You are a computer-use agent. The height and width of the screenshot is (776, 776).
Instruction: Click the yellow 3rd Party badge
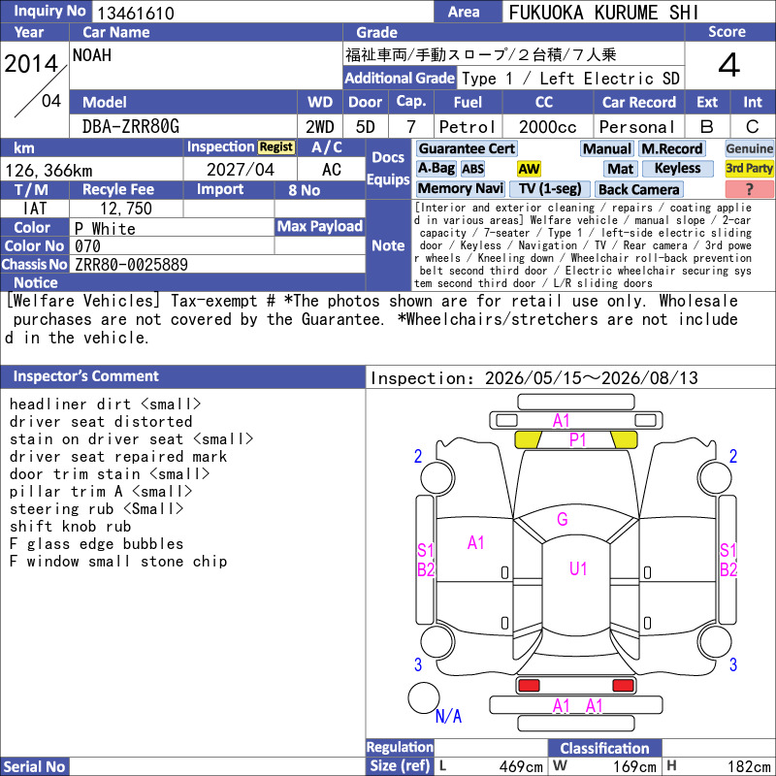click(x=749, y=168)
